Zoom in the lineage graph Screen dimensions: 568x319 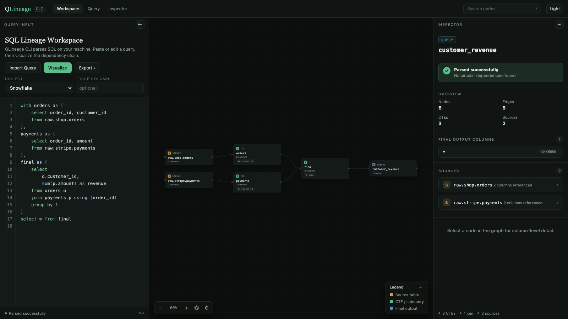187,308
